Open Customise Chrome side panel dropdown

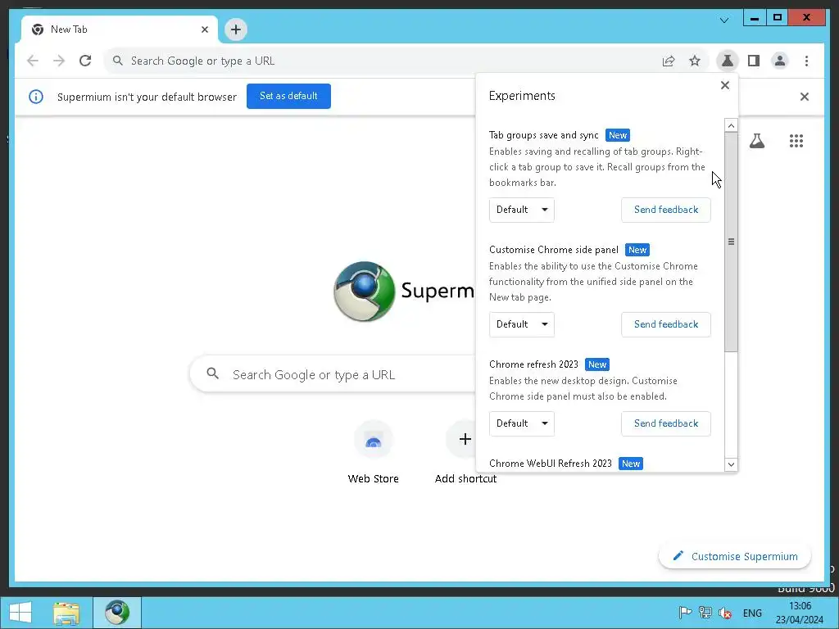522,324
